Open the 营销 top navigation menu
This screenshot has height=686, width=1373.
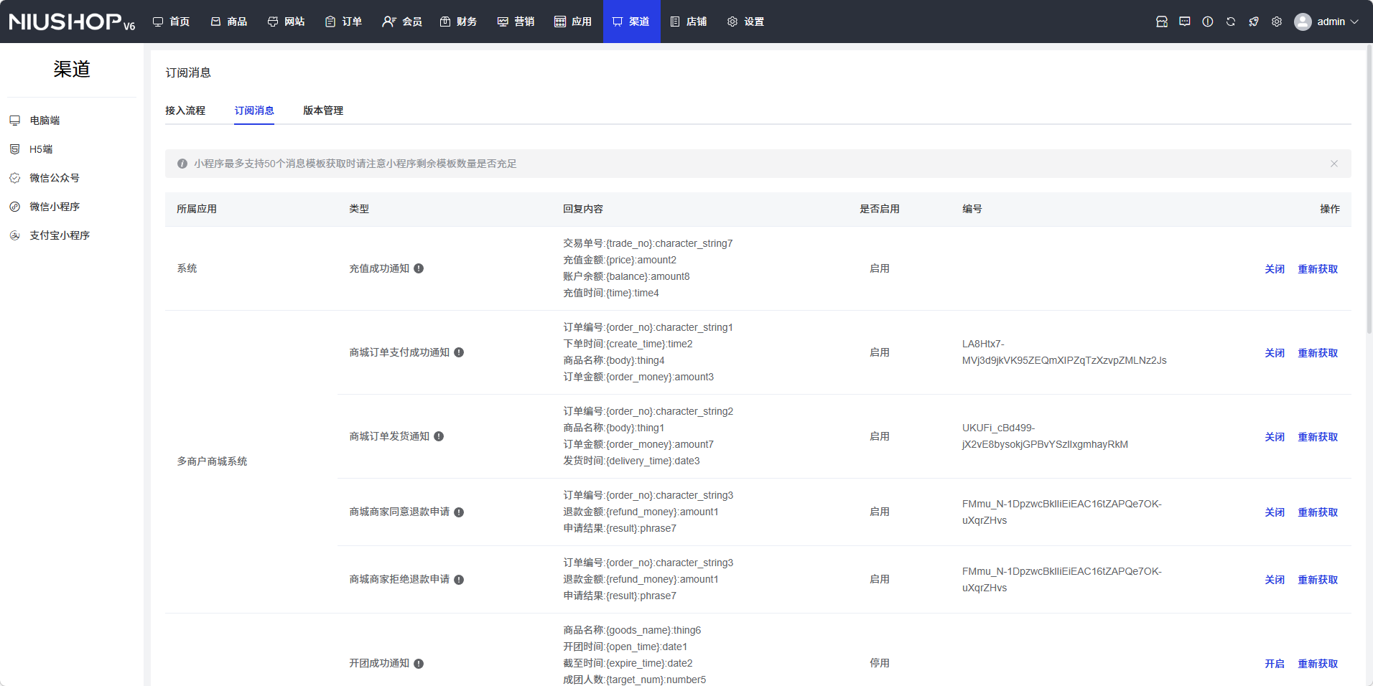[516, 22]
